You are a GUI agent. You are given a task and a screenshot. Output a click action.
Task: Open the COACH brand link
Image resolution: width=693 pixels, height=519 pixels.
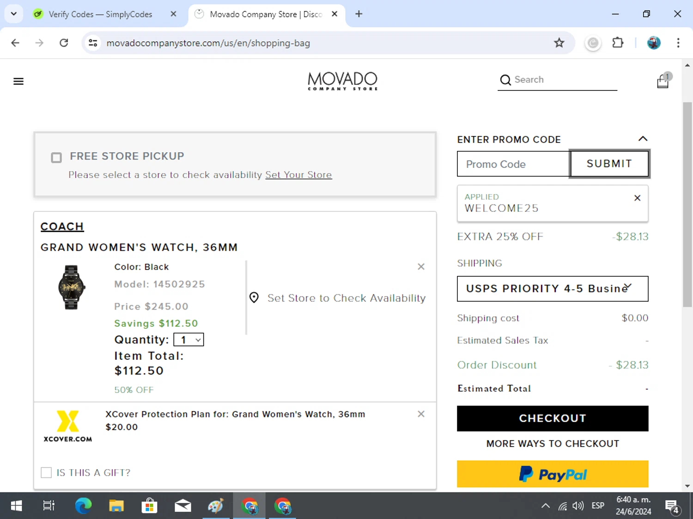[62, 227]
